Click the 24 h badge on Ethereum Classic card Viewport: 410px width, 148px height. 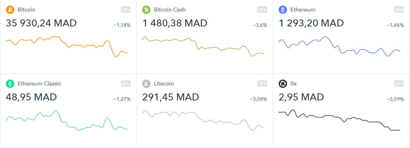point(125,84)
